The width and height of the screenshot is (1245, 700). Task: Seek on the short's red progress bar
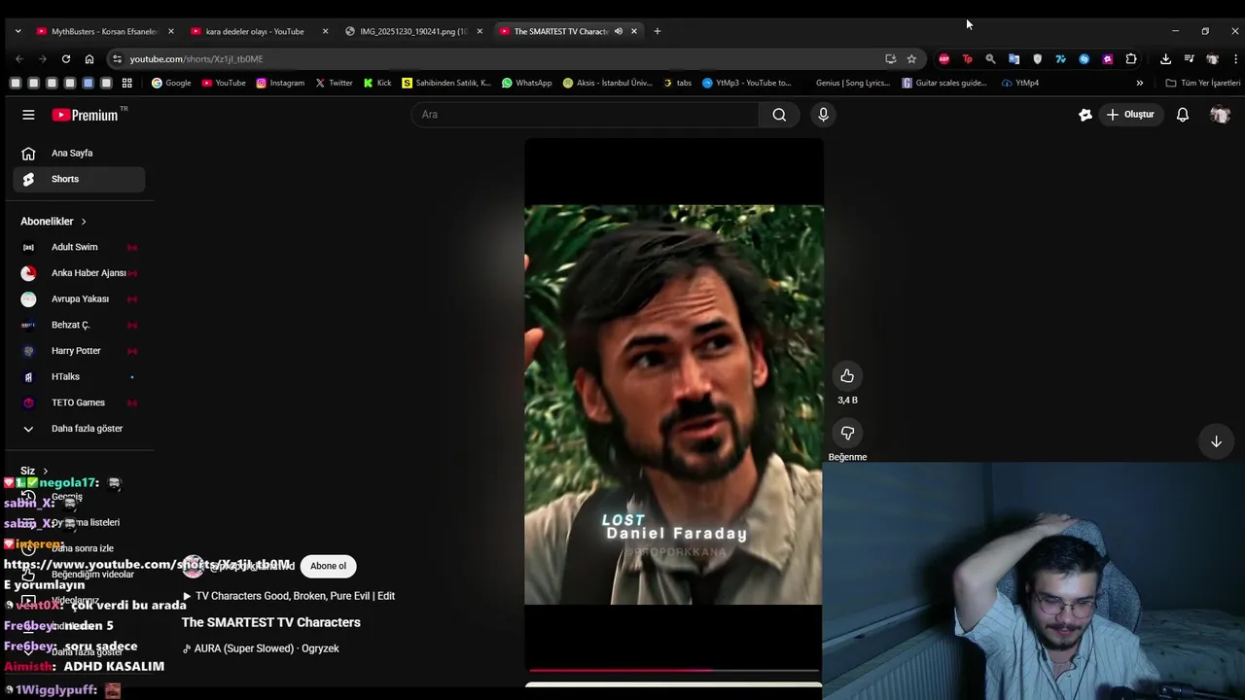(674, 670)
